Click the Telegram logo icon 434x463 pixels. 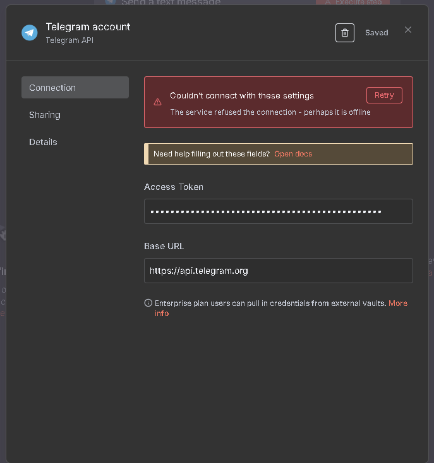(x=30, y=33)
